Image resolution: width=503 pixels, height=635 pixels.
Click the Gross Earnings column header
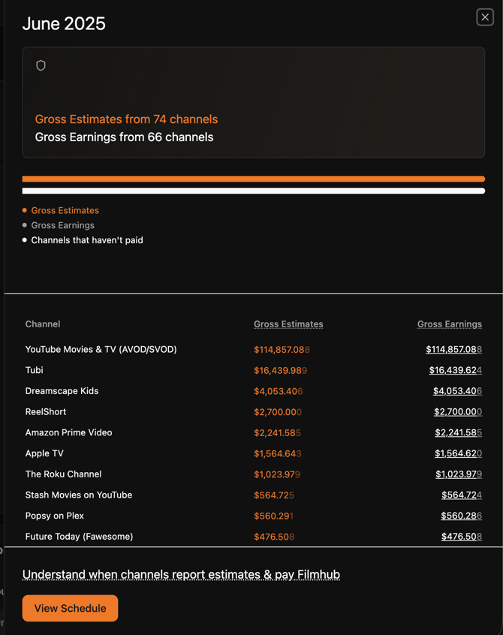coord(450,324)
